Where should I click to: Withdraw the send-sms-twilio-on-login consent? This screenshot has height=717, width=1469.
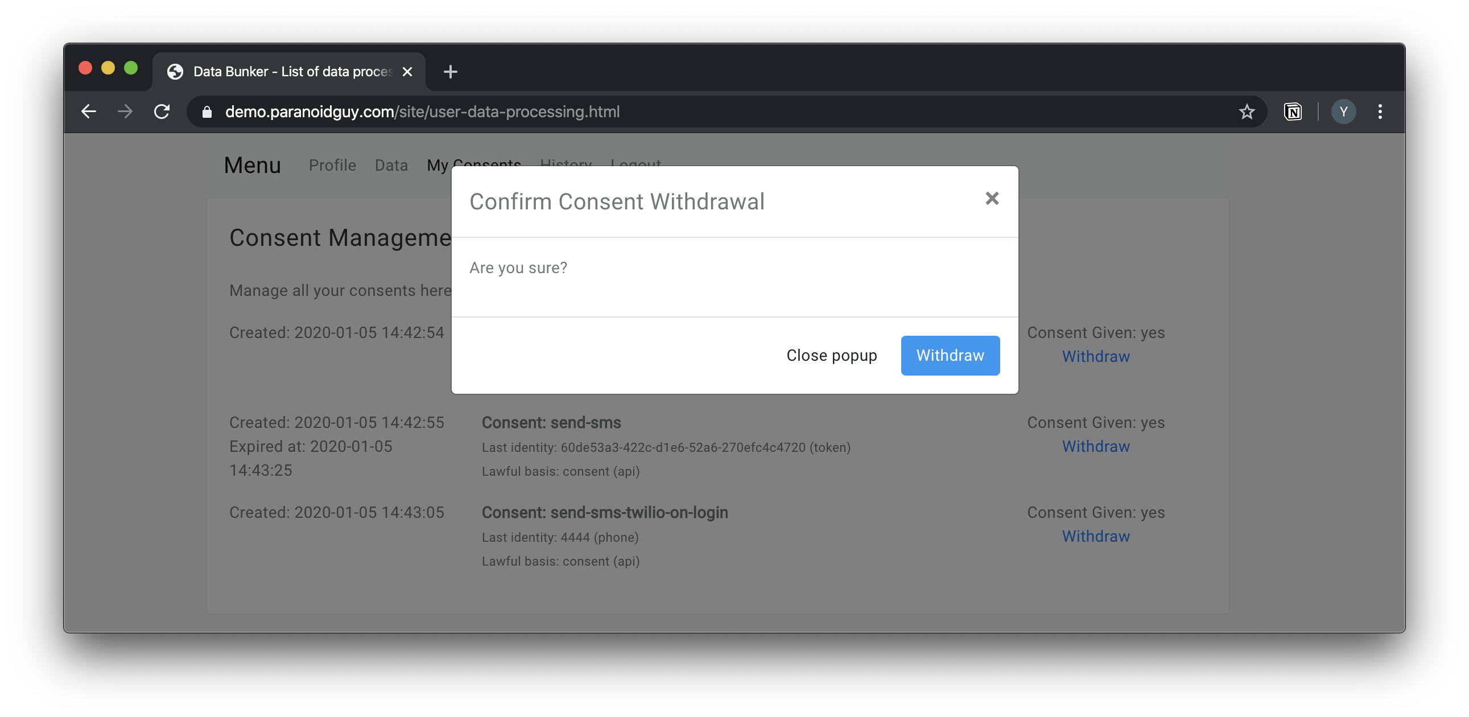click(1095, 535)
